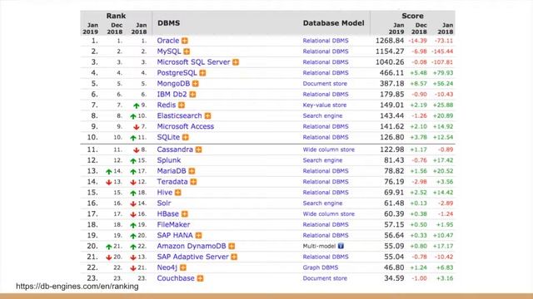This screenshot has height=299, width=533.
Task: Click the plus icon beside SAP Adaptive Server
Action: pyautogui.click(x=234, y=257)
